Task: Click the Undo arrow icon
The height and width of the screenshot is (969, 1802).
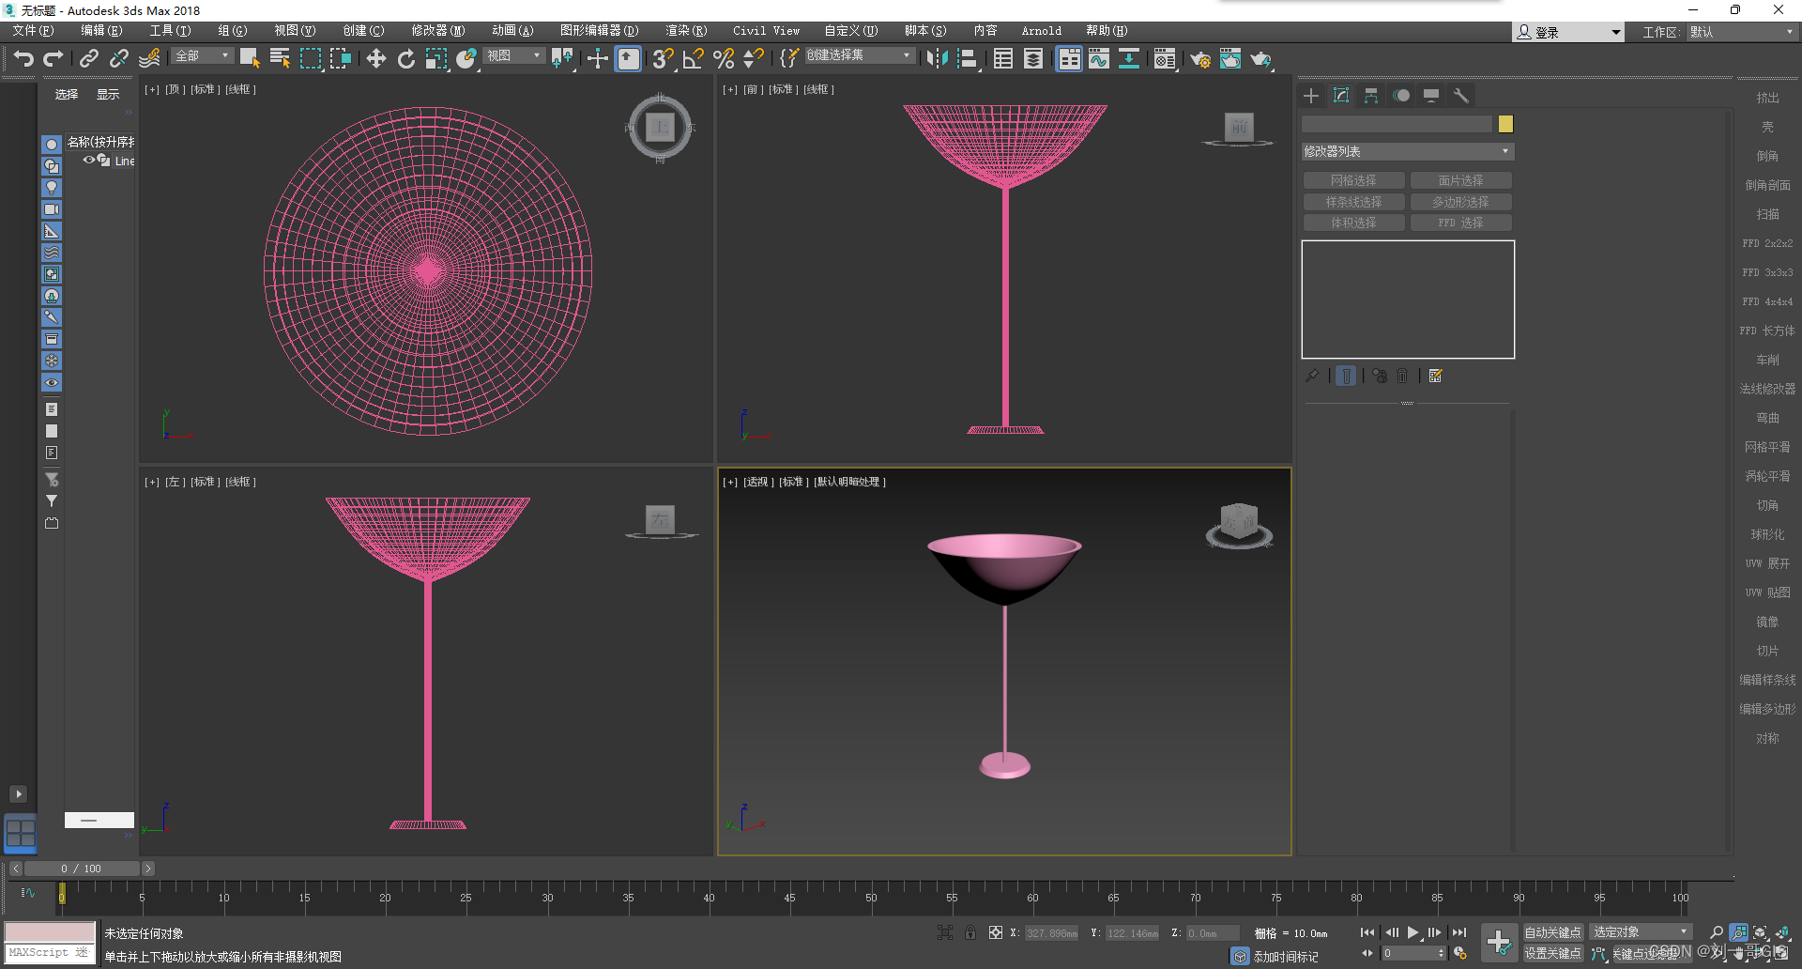Action: [23, 59]
